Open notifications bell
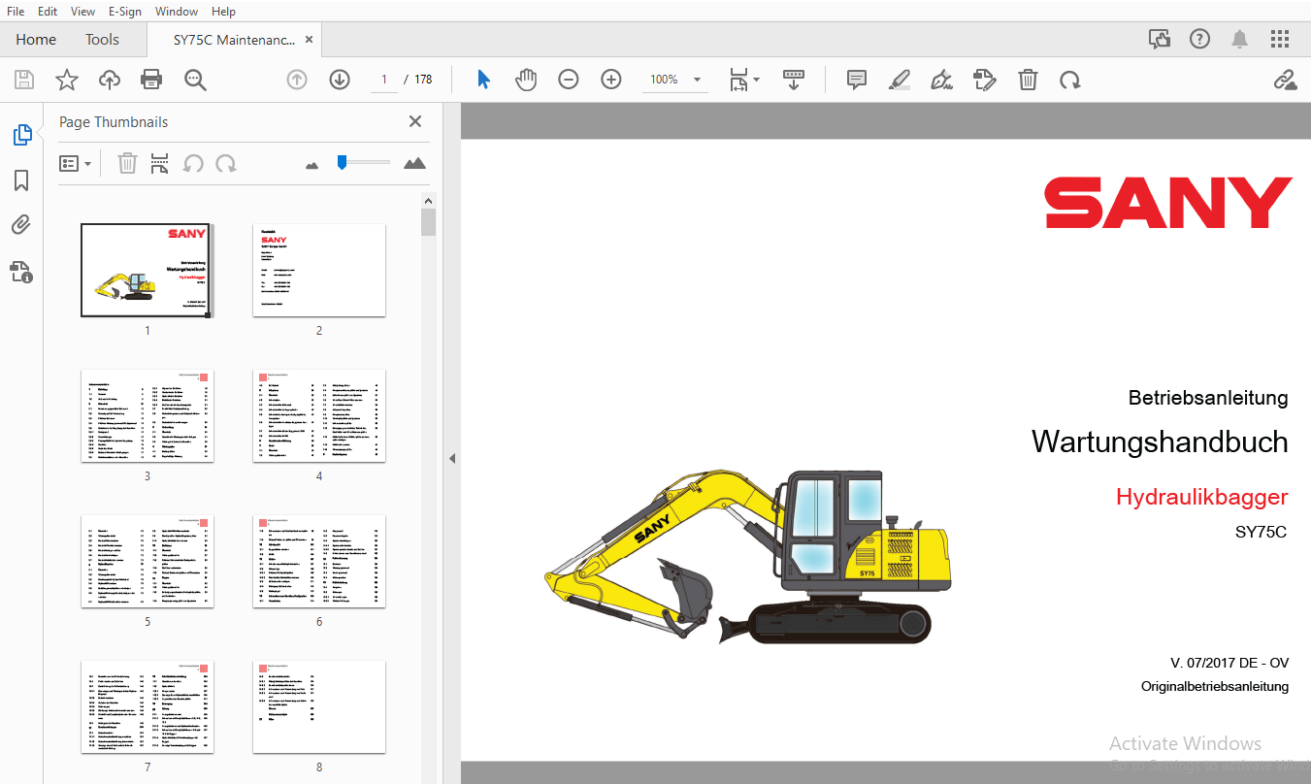1311x784 pixels. pyautogui.click(x=1240, y=39)
